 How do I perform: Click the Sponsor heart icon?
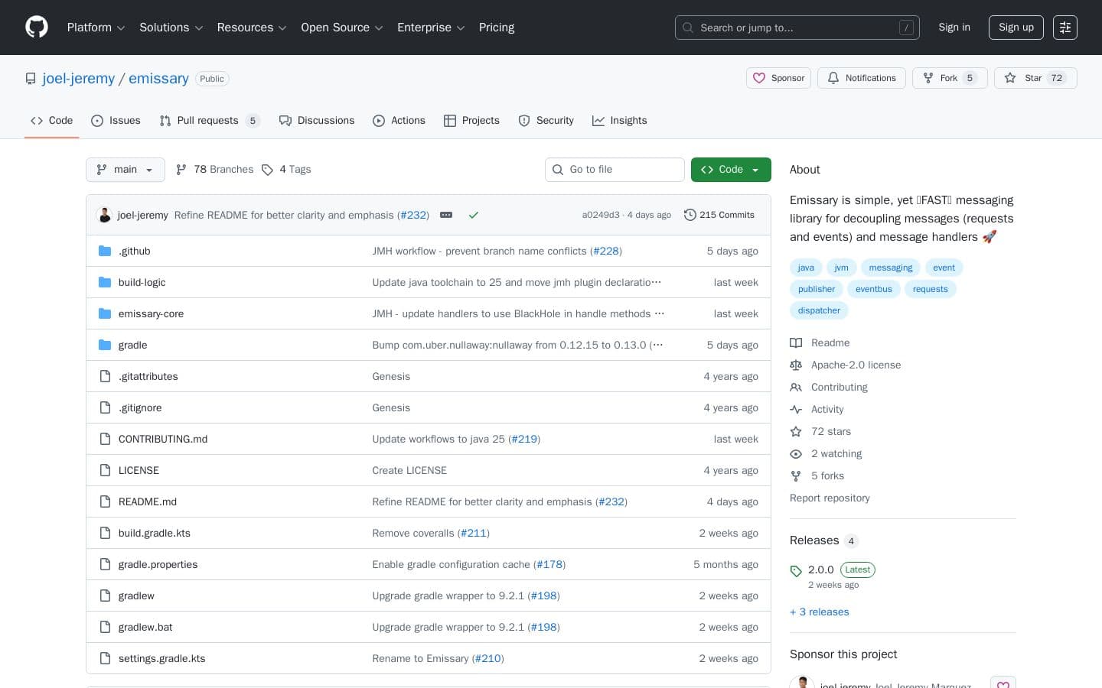coord(759,78)
